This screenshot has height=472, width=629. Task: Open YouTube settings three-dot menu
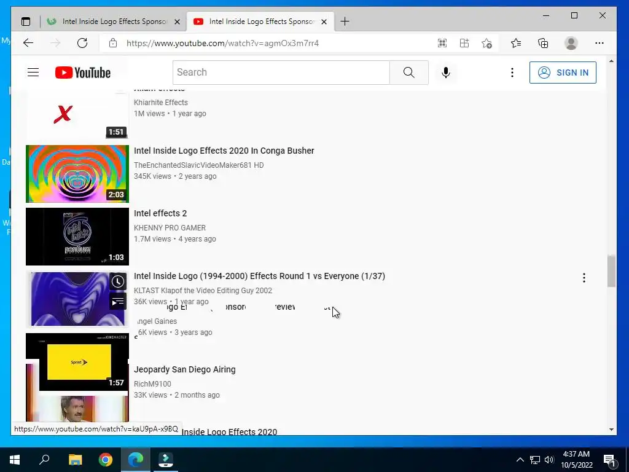click(512, 73)
